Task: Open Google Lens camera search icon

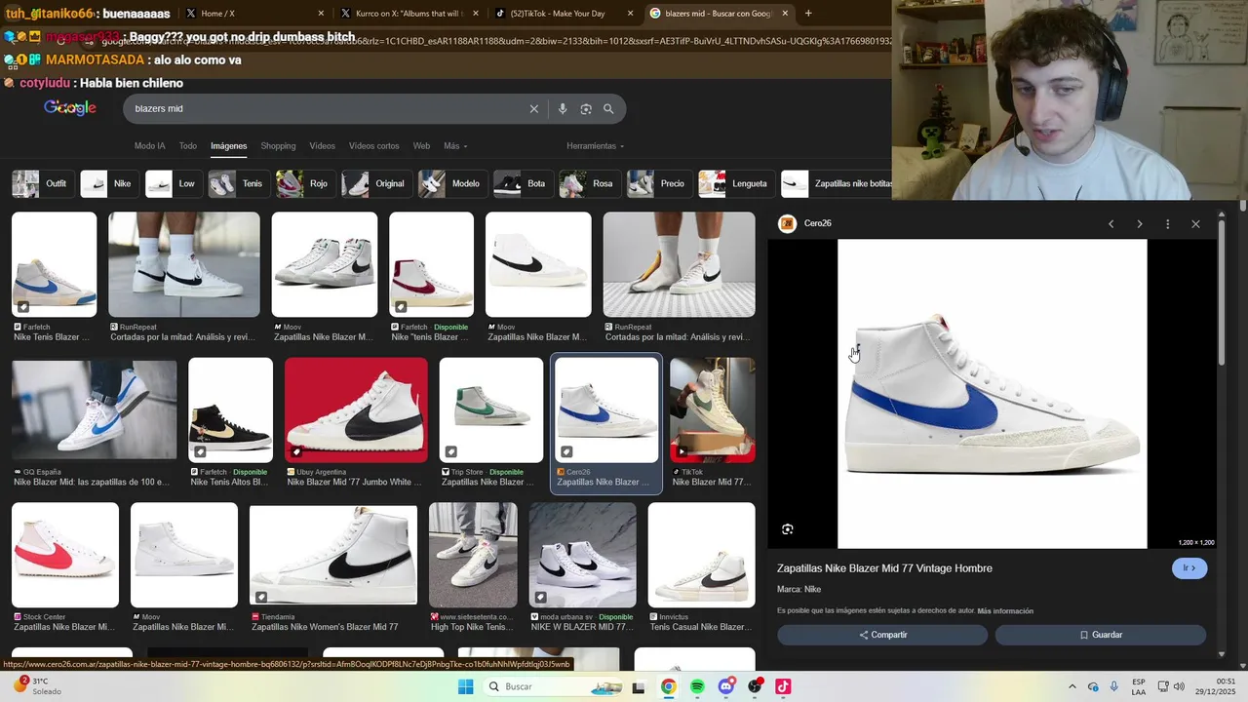Action: (586, 109)
